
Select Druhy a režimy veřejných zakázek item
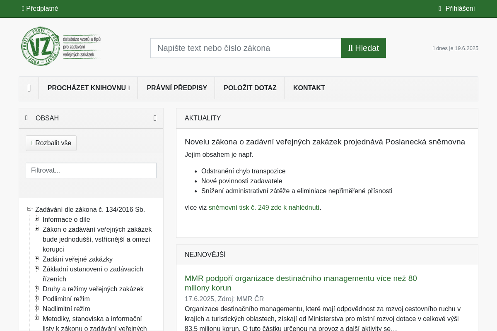93,289
